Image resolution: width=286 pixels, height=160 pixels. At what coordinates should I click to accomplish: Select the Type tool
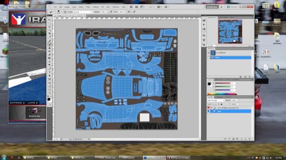point(50,72)
